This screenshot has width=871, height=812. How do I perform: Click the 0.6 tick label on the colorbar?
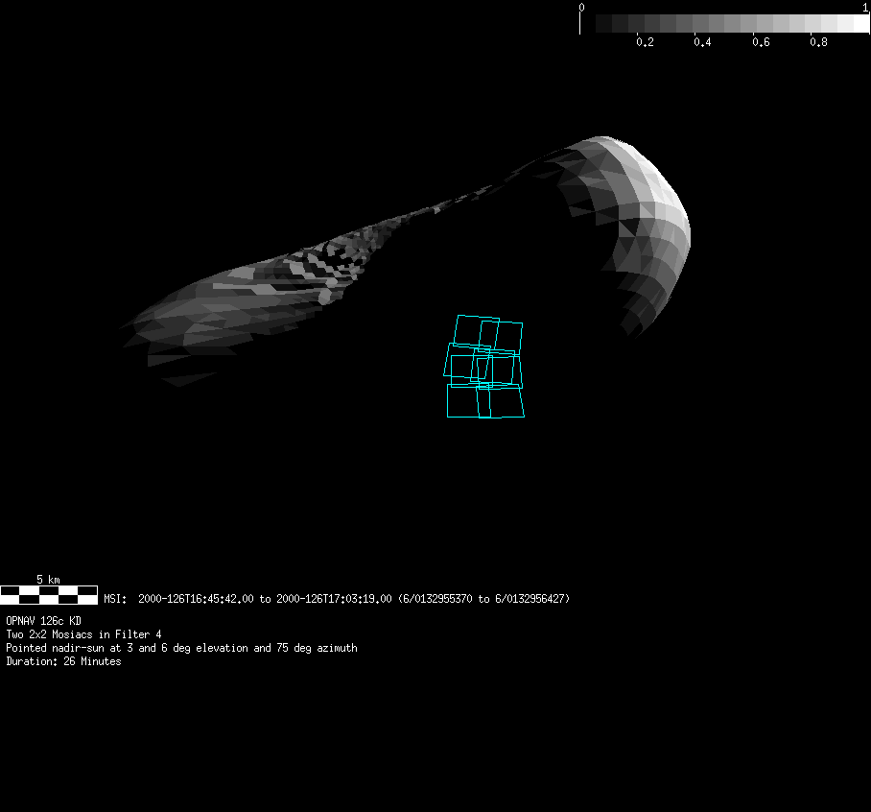point(761,42)
